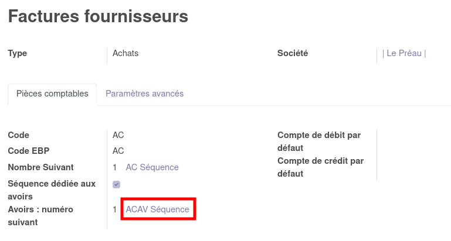The width and height of the screenshot is (451, 241).
Task: Click the Factures fournisseurs page title
Action: [98, 16]
